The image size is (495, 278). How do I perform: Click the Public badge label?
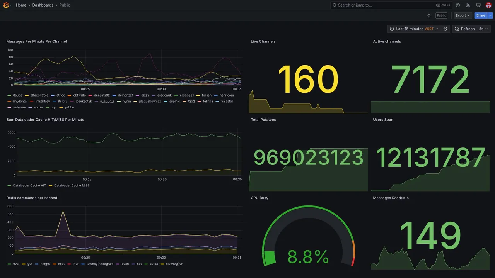click(441, 15)
